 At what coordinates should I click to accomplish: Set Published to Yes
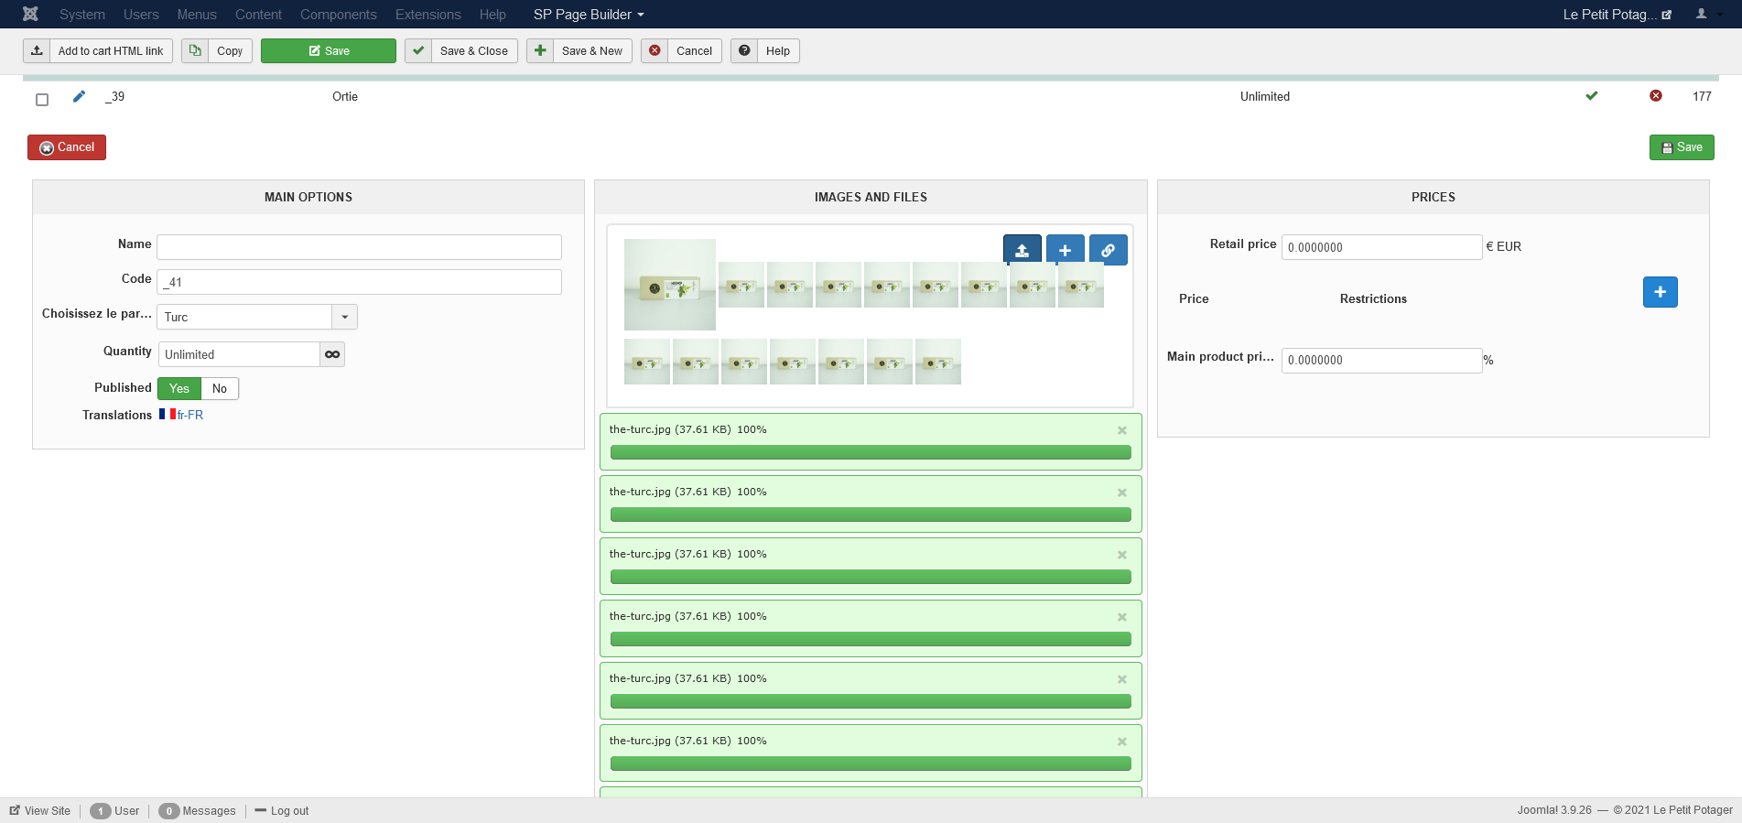(x=179, y=388)
